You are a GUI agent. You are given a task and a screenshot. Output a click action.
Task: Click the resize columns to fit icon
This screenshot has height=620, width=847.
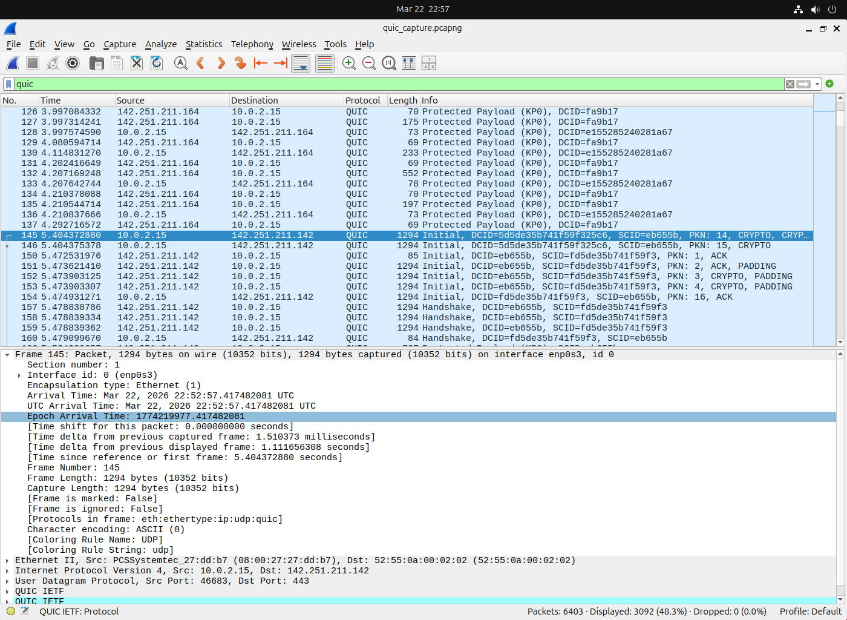409,63
